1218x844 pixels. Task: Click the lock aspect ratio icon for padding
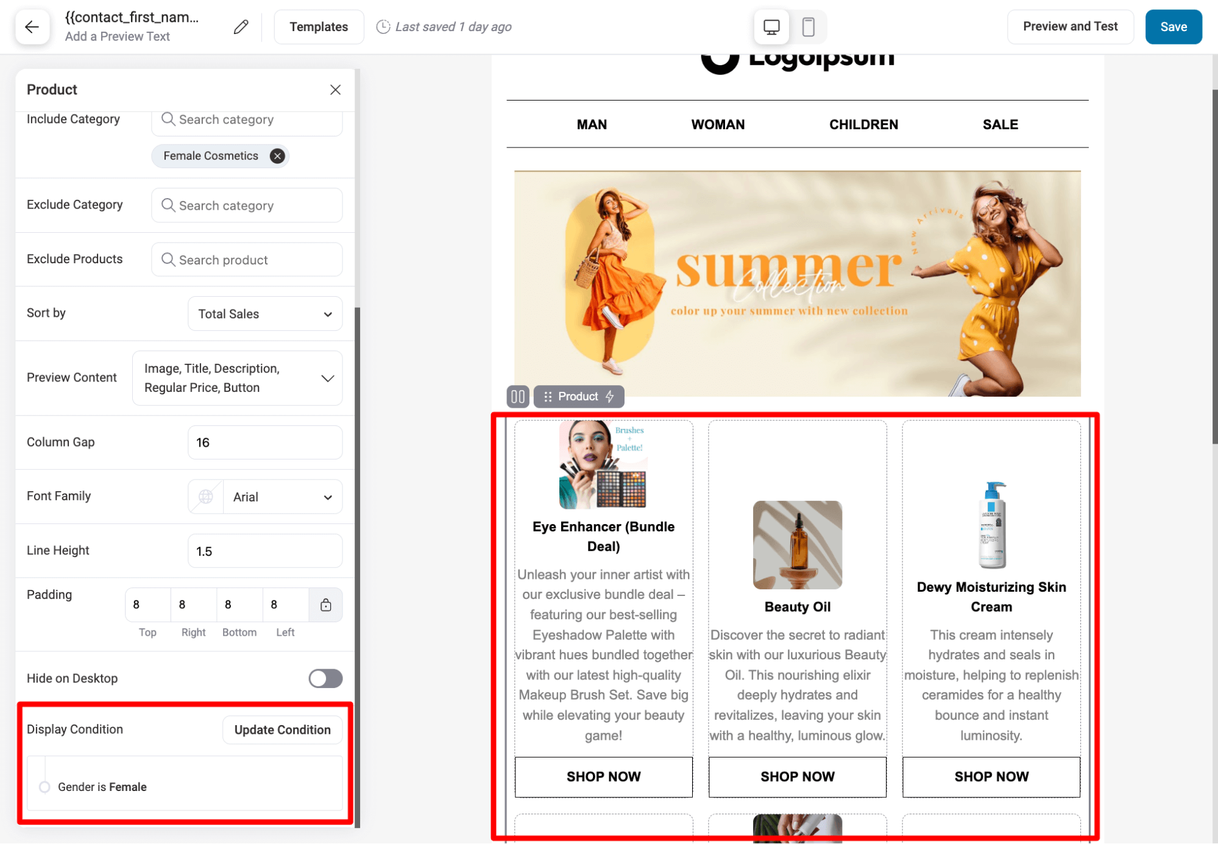coord(326,605)
